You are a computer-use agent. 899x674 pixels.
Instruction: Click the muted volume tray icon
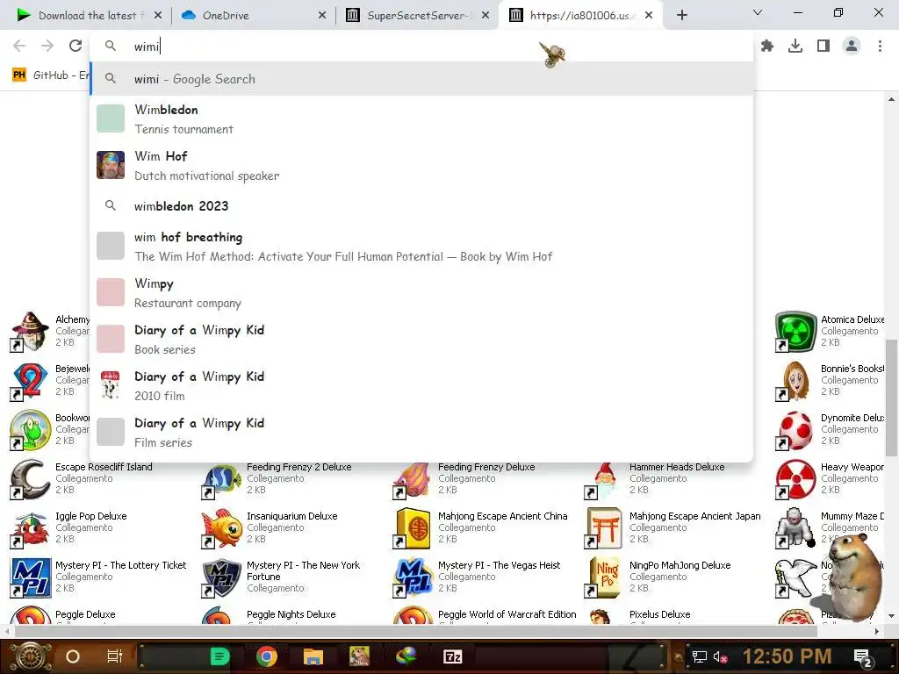click(720, 656)
